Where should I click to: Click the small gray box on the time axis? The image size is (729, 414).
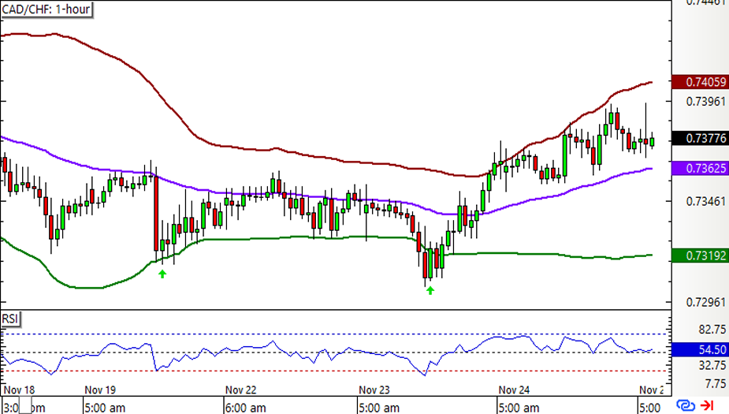point(25,405)
